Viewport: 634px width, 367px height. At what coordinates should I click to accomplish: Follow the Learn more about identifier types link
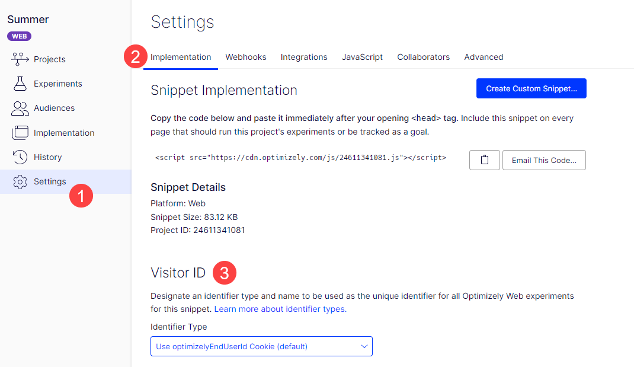point(280,309)
